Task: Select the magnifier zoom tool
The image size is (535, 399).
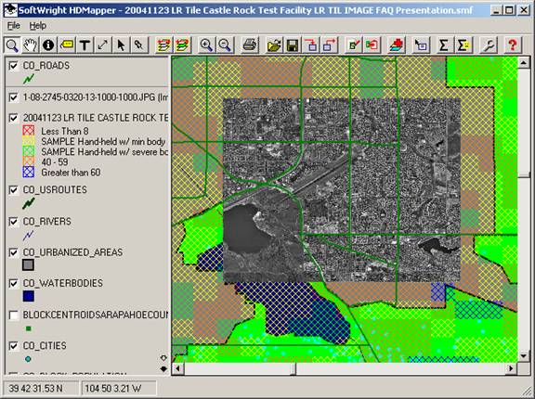Action: 12,45
